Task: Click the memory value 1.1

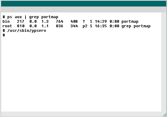Action: 45,26
